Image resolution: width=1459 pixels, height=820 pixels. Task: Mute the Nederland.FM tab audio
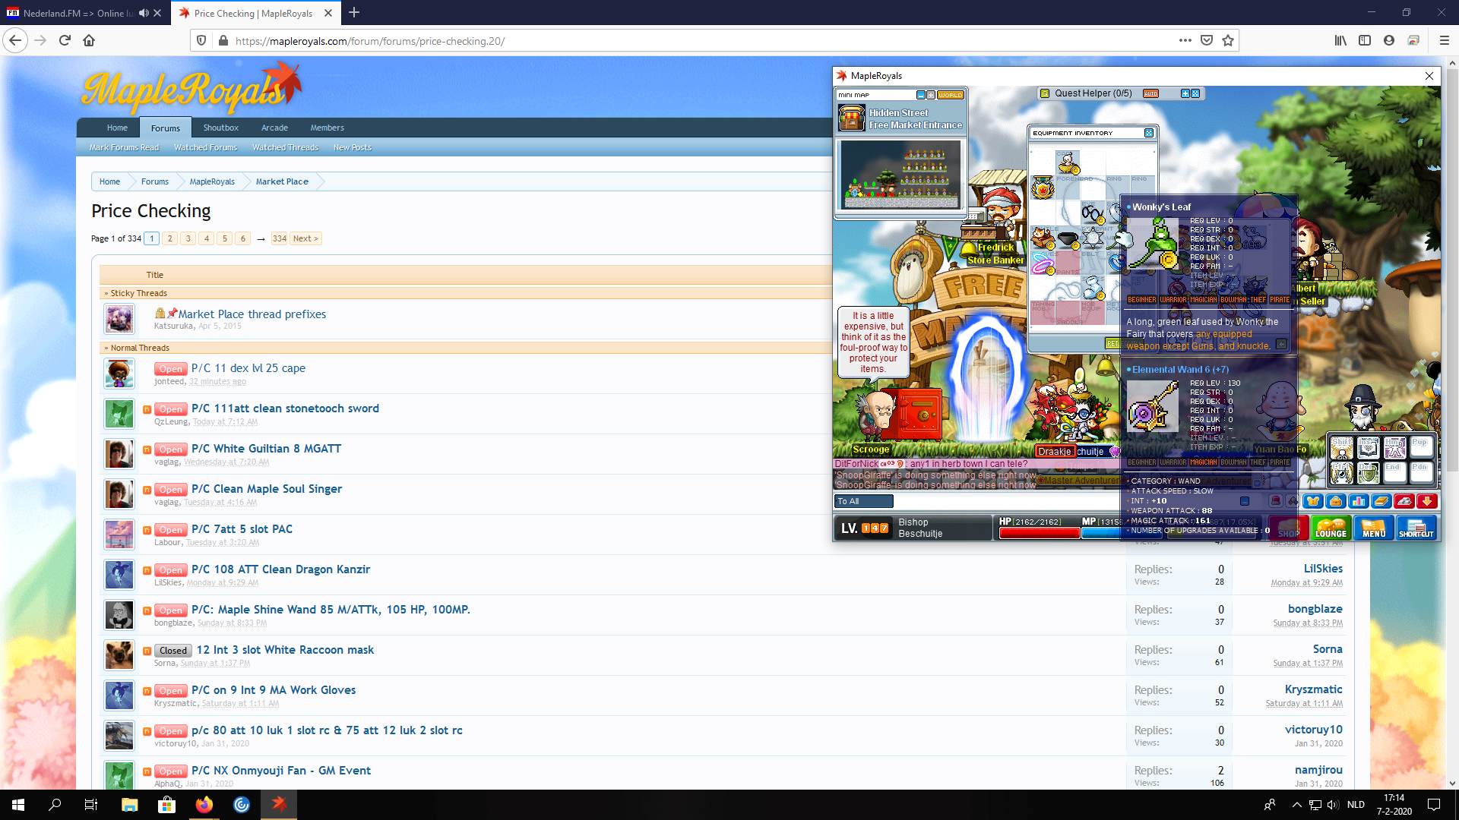pos(144,13)
